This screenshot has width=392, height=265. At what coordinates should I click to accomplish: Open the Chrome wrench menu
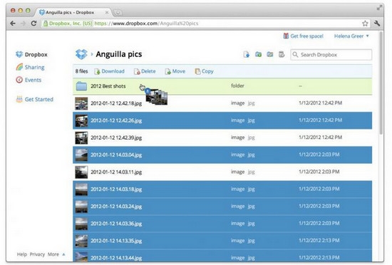[x=377, y=24]
